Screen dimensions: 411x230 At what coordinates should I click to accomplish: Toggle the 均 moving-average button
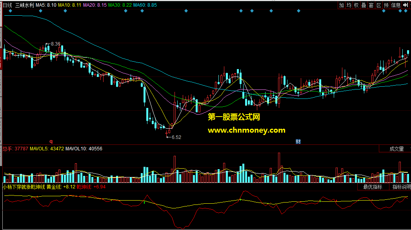(349, 5)
